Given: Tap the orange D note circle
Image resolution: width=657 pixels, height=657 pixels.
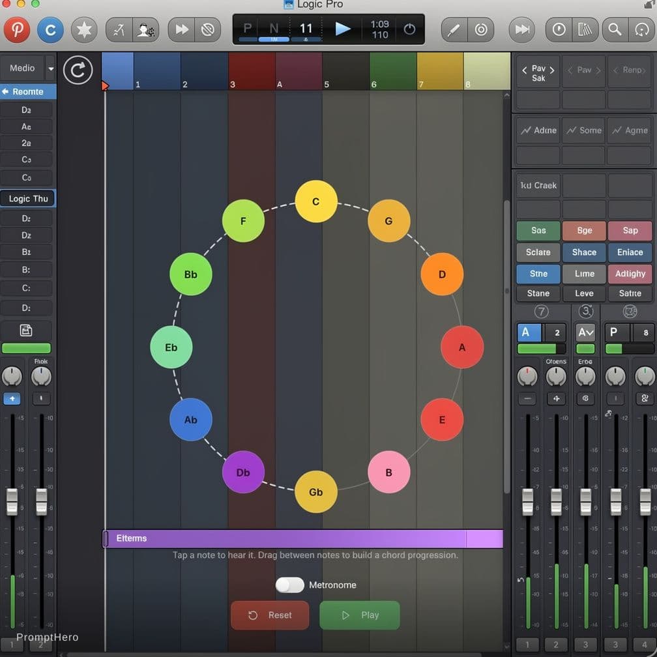Looking at the screenshot, I should [442, 274].
